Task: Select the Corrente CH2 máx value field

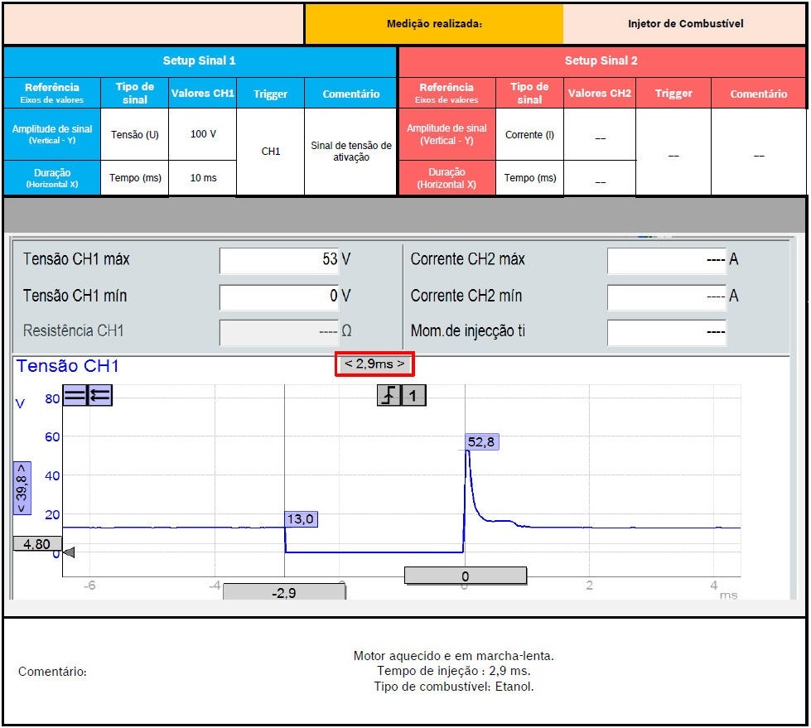Action: point(667,260)
